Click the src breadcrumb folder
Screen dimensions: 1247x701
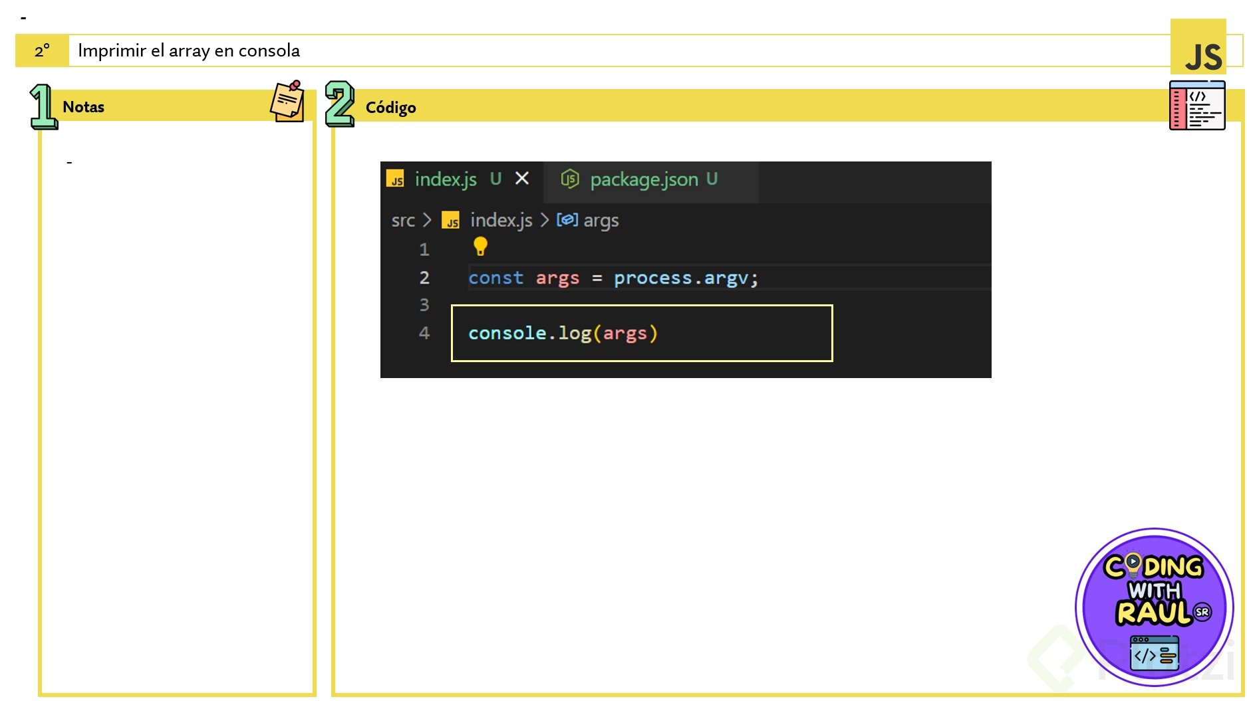(x=403, y=221)
